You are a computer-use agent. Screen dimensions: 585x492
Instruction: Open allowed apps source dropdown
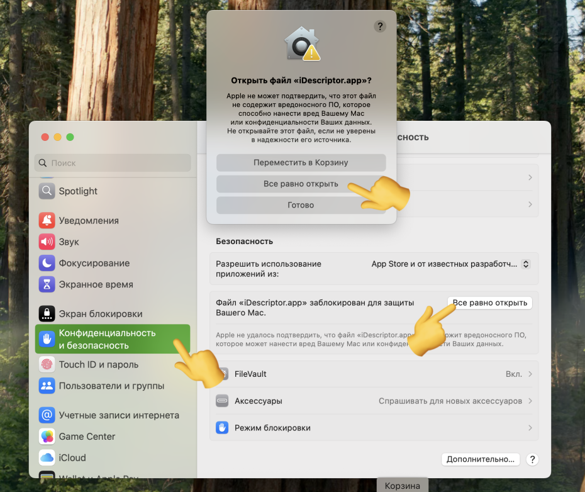tap(526, 264)
